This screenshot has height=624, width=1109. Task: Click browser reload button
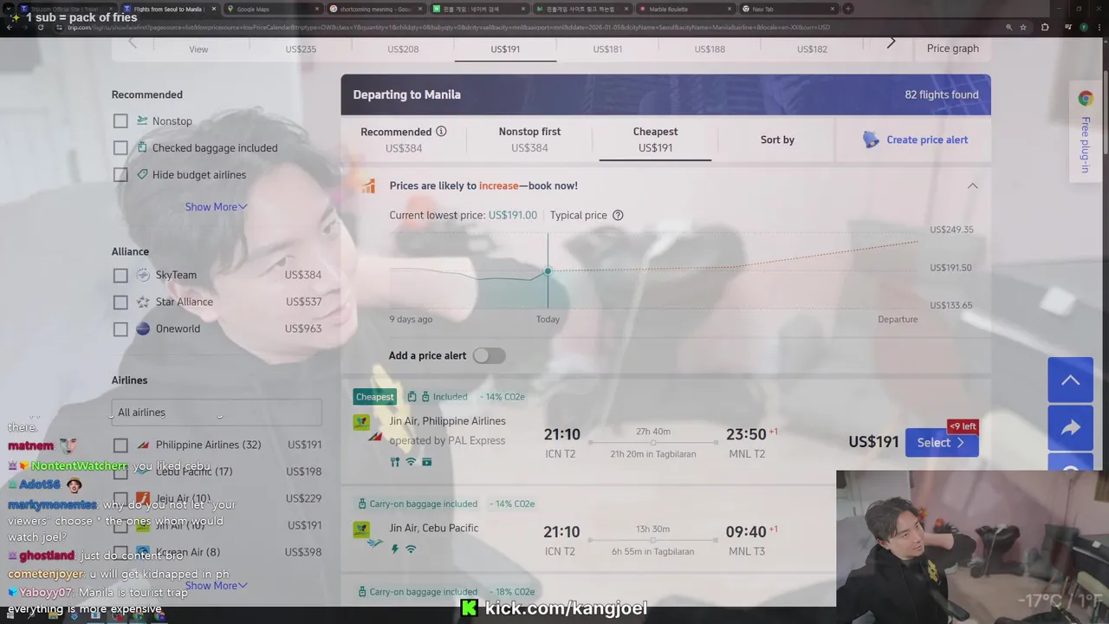[x=40, y=27]
